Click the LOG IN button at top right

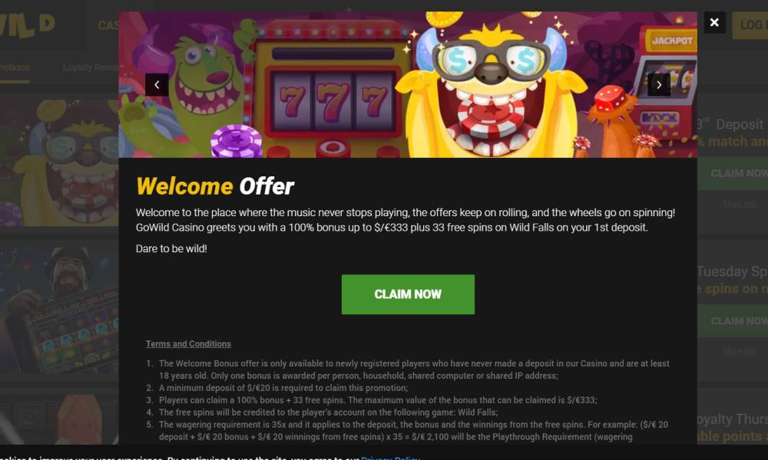750,25
